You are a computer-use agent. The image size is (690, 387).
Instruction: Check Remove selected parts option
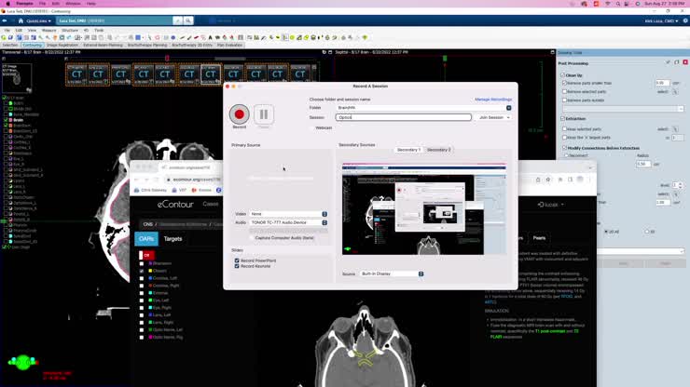click(x=564, y=91)
